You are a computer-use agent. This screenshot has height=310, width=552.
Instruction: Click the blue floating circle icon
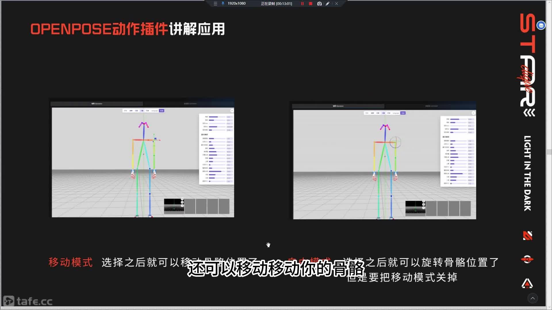(541, 26)
